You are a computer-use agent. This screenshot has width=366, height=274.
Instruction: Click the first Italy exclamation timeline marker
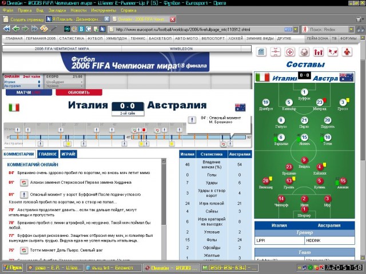click(18, 130)
